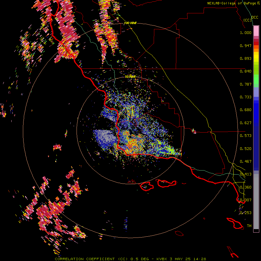The image size is (261, 261).
Task: Click the gray lower segment of the color bar
Action: 256,202
